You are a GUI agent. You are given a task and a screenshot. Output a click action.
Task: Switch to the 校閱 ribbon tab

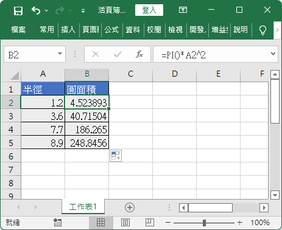pos(154,30)
